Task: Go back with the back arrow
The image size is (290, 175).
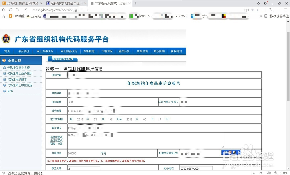Action: (x=26, y=10)
